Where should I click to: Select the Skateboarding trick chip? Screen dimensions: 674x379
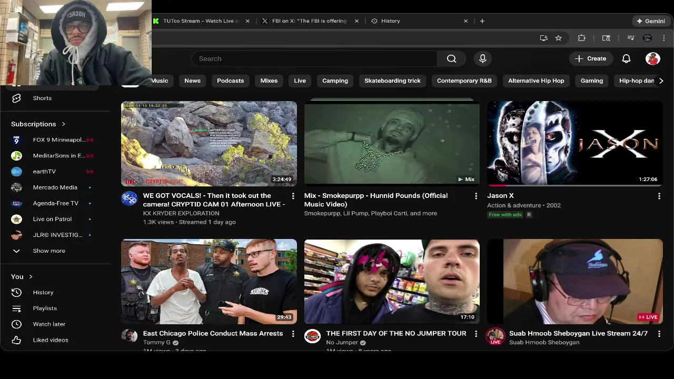(393, 81)
